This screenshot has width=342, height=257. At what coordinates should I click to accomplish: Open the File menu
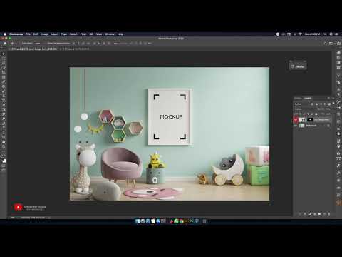pos(28,34)
